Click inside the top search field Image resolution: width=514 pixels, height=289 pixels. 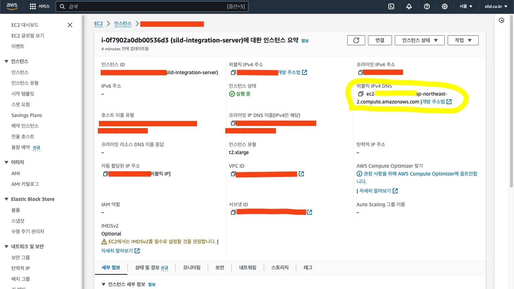[152, 6]
